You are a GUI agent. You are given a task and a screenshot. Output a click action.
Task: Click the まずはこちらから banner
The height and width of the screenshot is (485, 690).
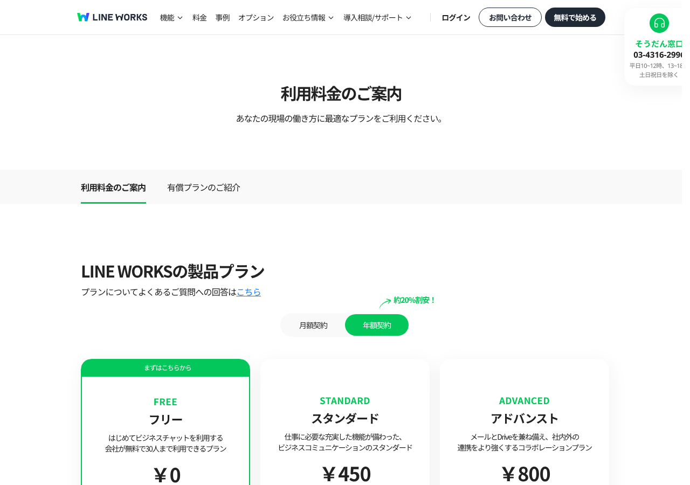(165, 368)
